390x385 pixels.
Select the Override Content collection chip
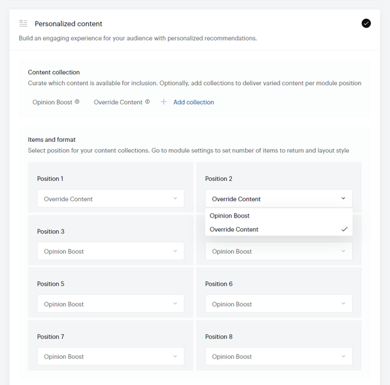pos(118,102)
